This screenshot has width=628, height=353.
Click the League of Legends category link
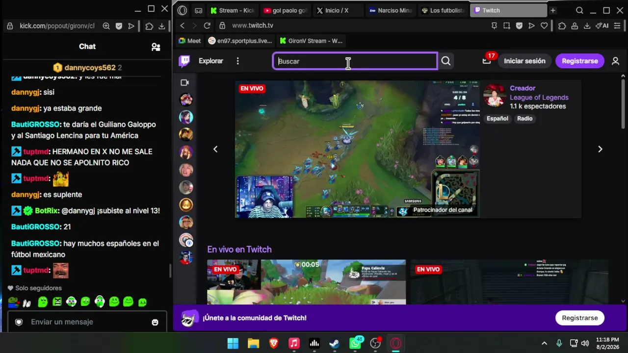pos(539,97)
